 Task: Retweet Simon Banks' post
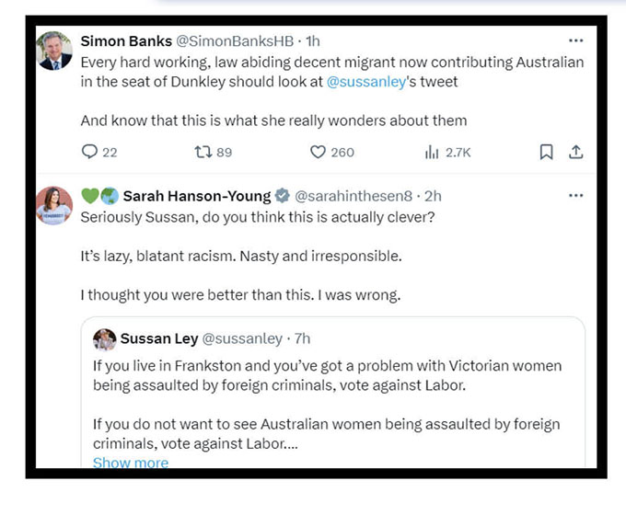(203, 152)
